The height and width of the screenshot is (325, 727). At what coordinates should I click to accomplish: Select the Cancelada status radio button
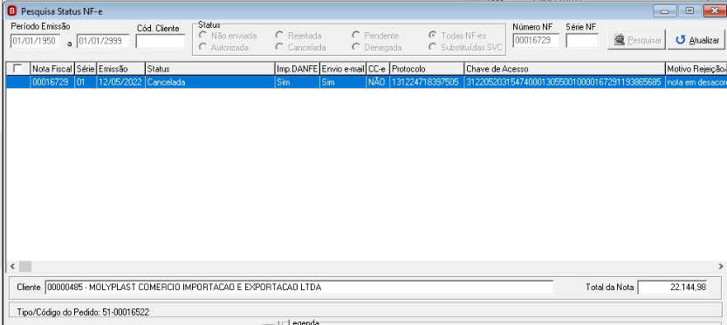pyautogui.click(x=279, y=47)
